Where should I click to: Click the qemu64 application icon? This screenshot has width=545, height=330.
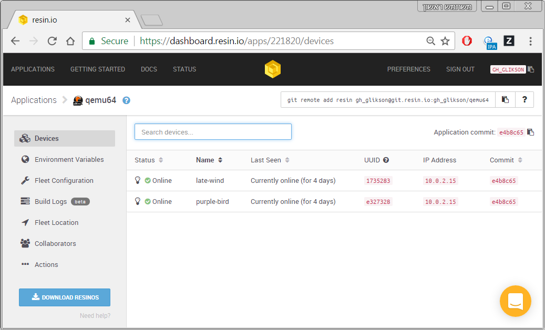pyautogui.click(x=78, y=100)
